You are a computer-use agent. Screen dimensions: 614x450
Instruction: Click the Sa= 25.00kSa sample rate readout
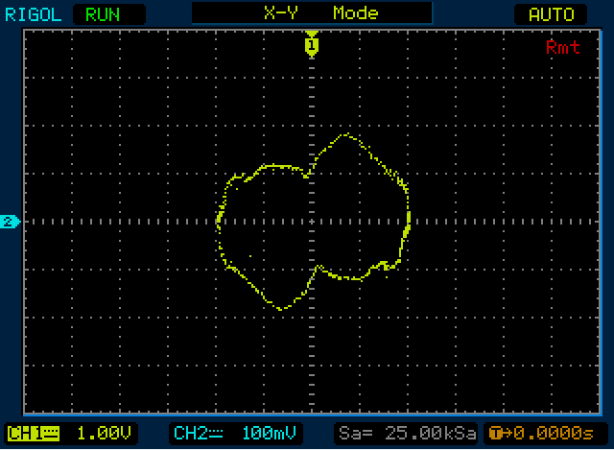406,434
